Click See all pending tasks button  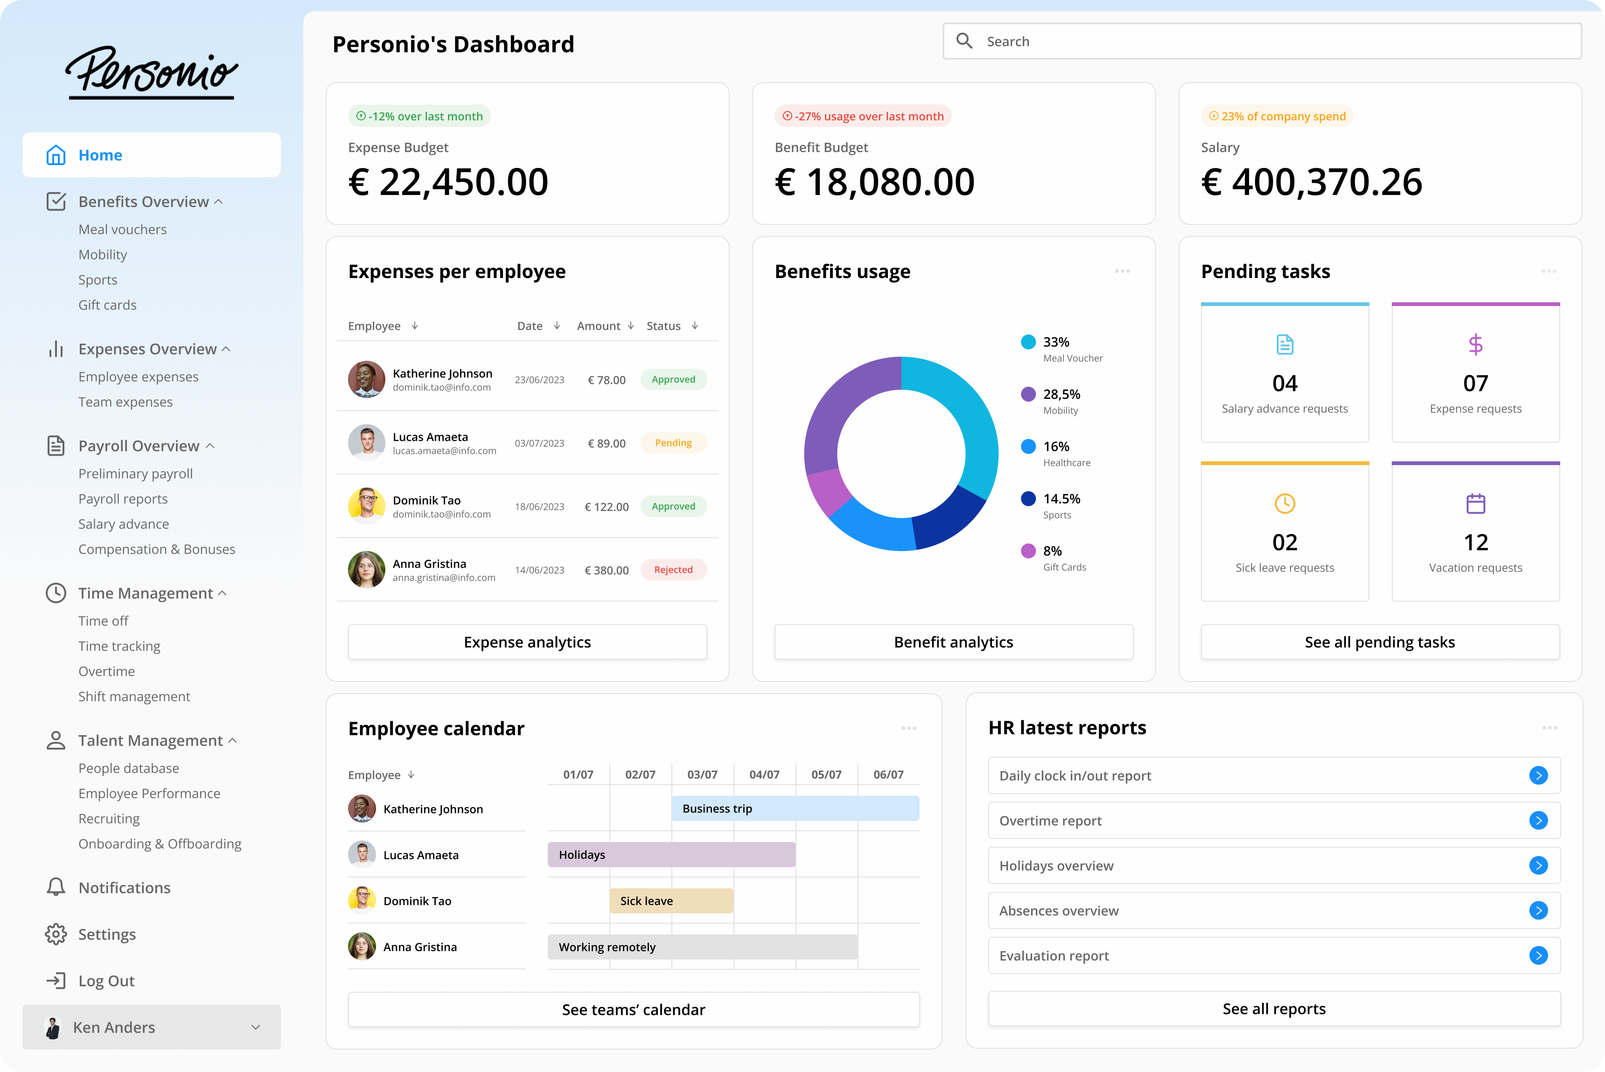click(1379, 642)
